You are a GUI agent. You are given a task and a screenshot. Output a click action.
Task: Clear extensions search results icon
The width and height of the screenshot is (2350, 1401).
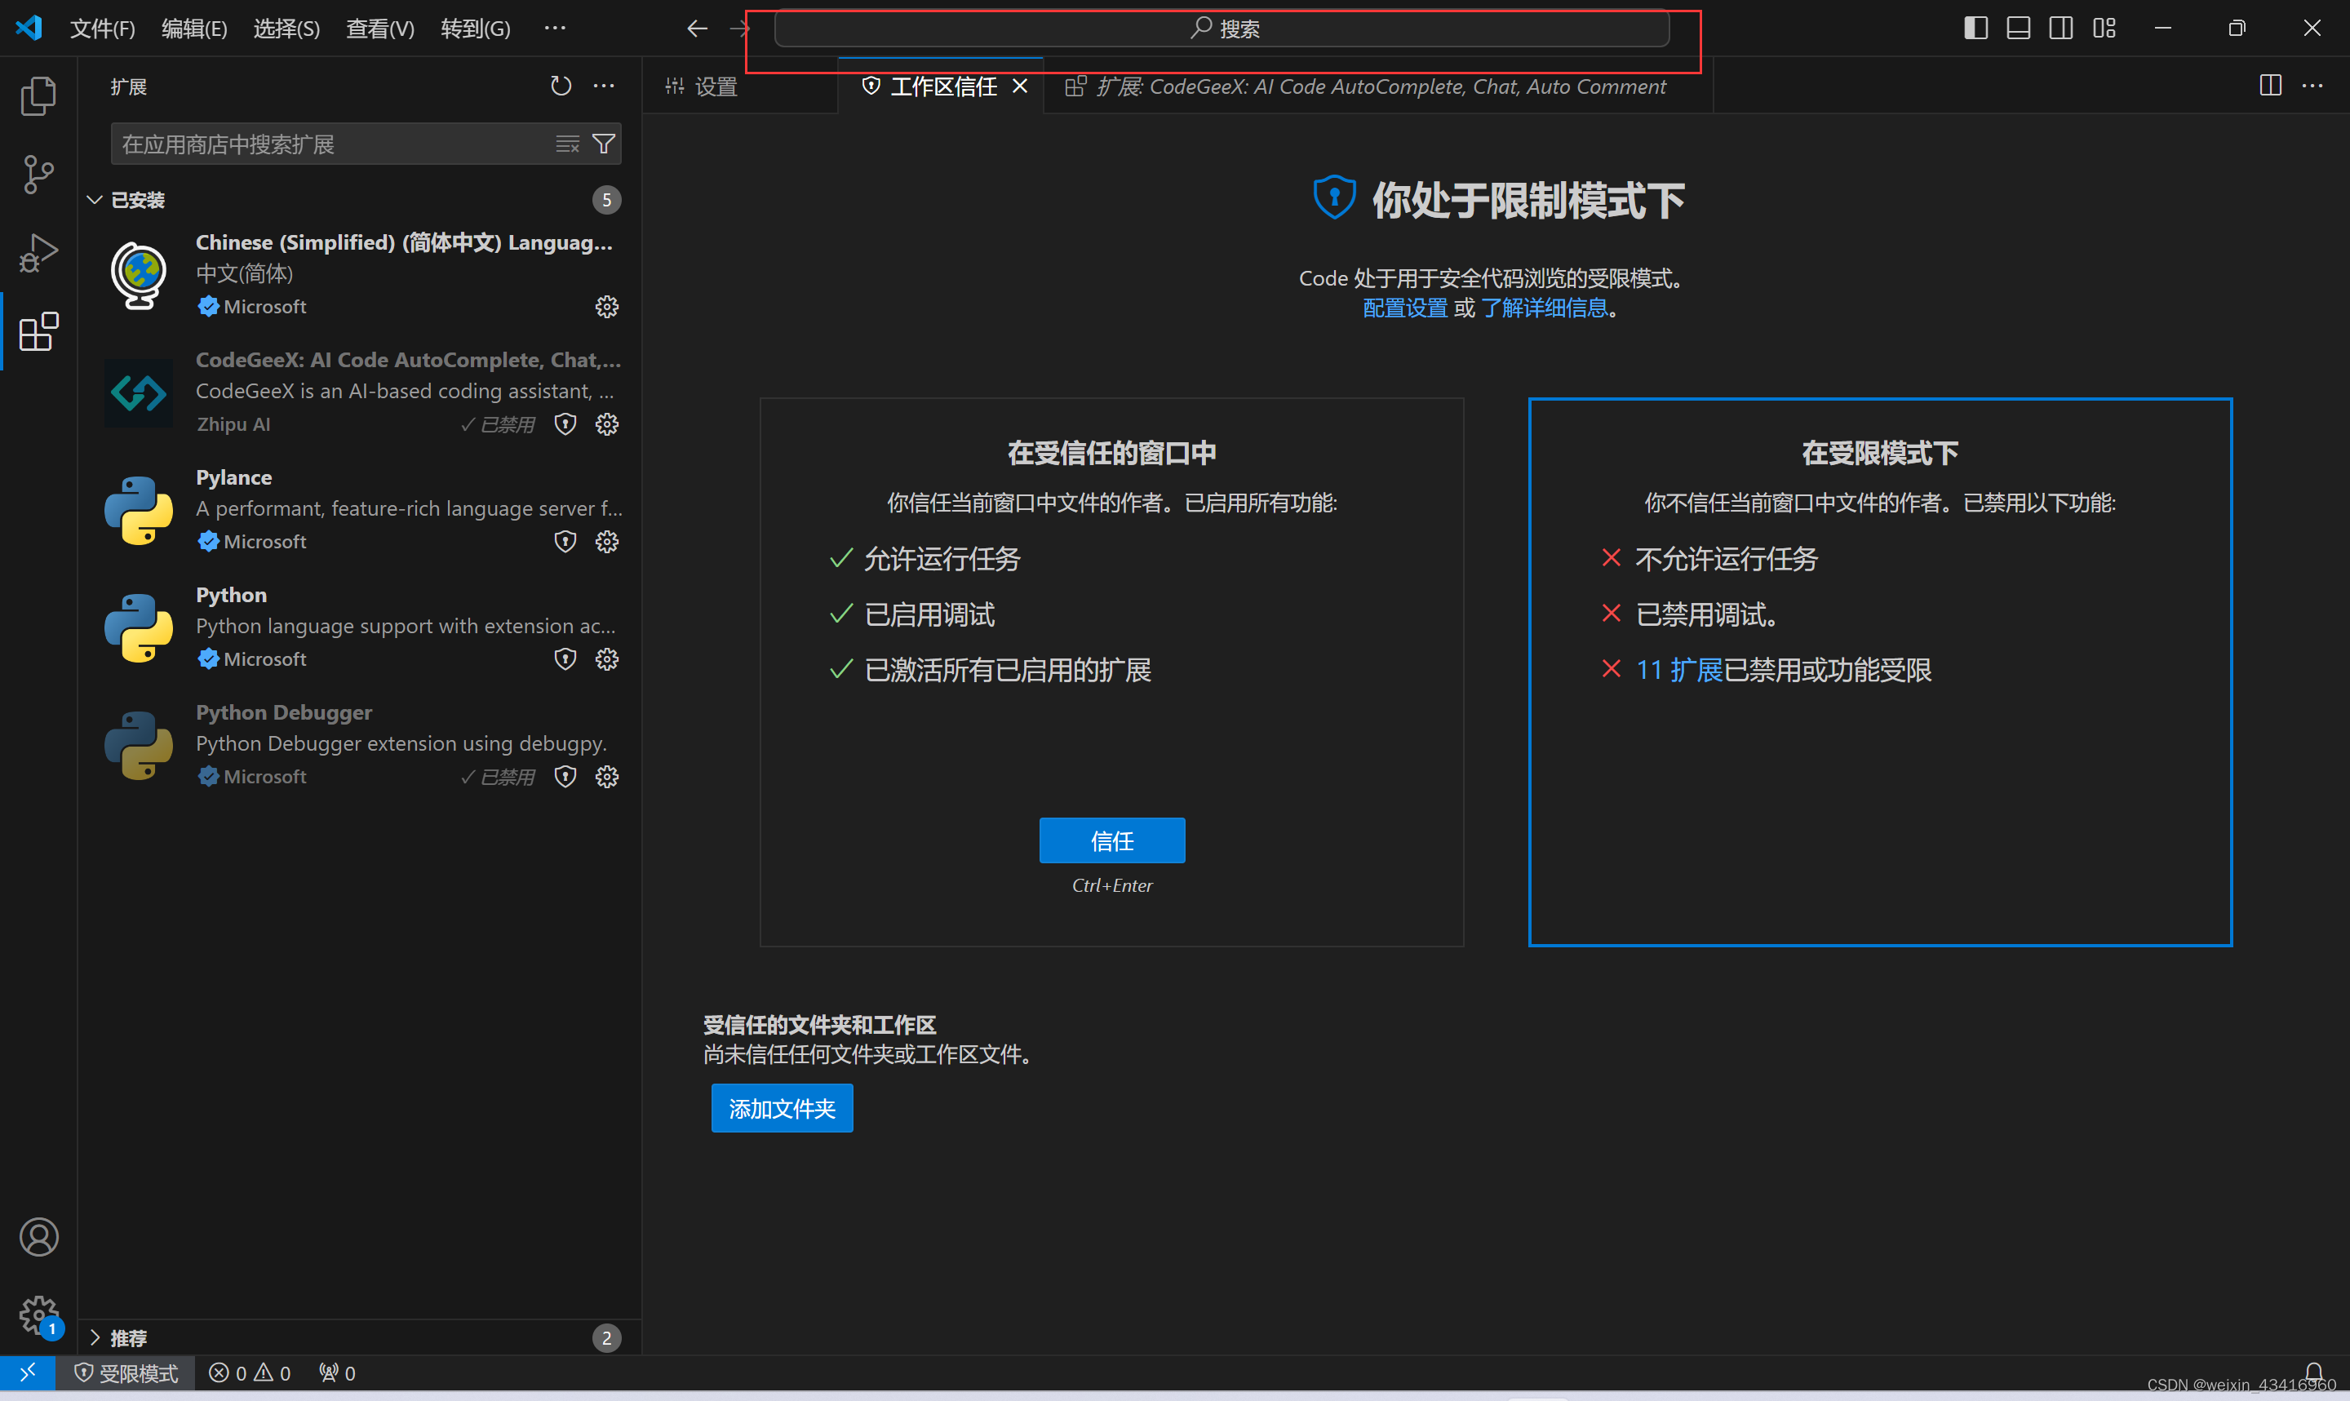pos(567,144)
